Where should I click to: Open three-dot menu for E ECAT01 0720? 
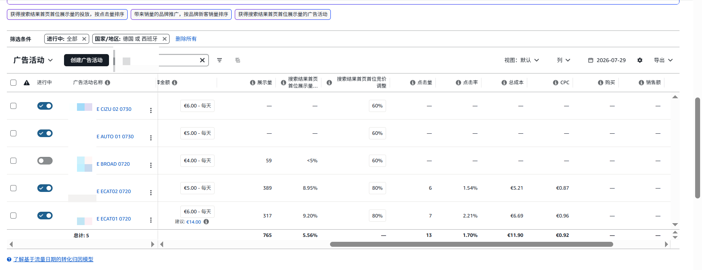(x=151, y=220)
